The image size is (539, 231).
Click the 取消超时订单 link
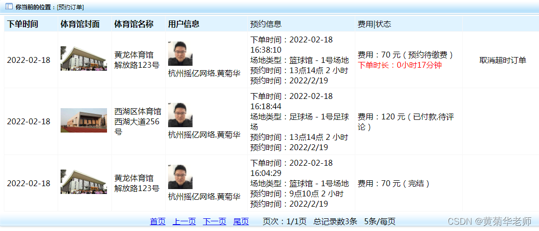[503, 60]
